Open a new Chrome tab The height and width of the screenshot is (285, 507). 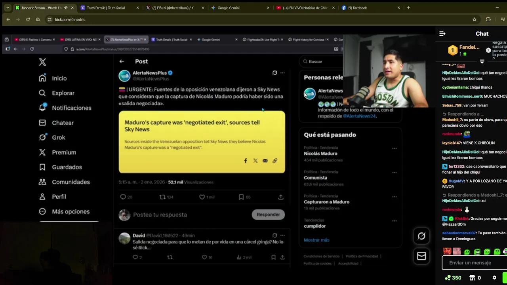408,8
